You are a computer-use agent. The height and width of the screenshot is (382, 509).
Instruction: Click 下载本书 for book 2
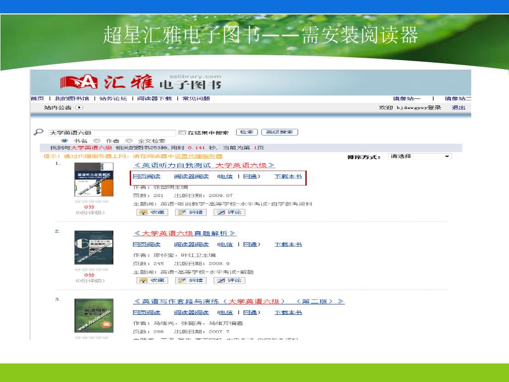[x=288, y=244]
